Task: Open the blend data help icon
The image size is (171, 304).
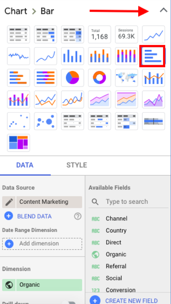Action: (x=78, y=216)
